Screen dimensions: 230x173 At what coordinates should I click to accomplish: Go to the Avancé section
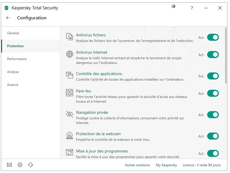click(x=13, y=85)
